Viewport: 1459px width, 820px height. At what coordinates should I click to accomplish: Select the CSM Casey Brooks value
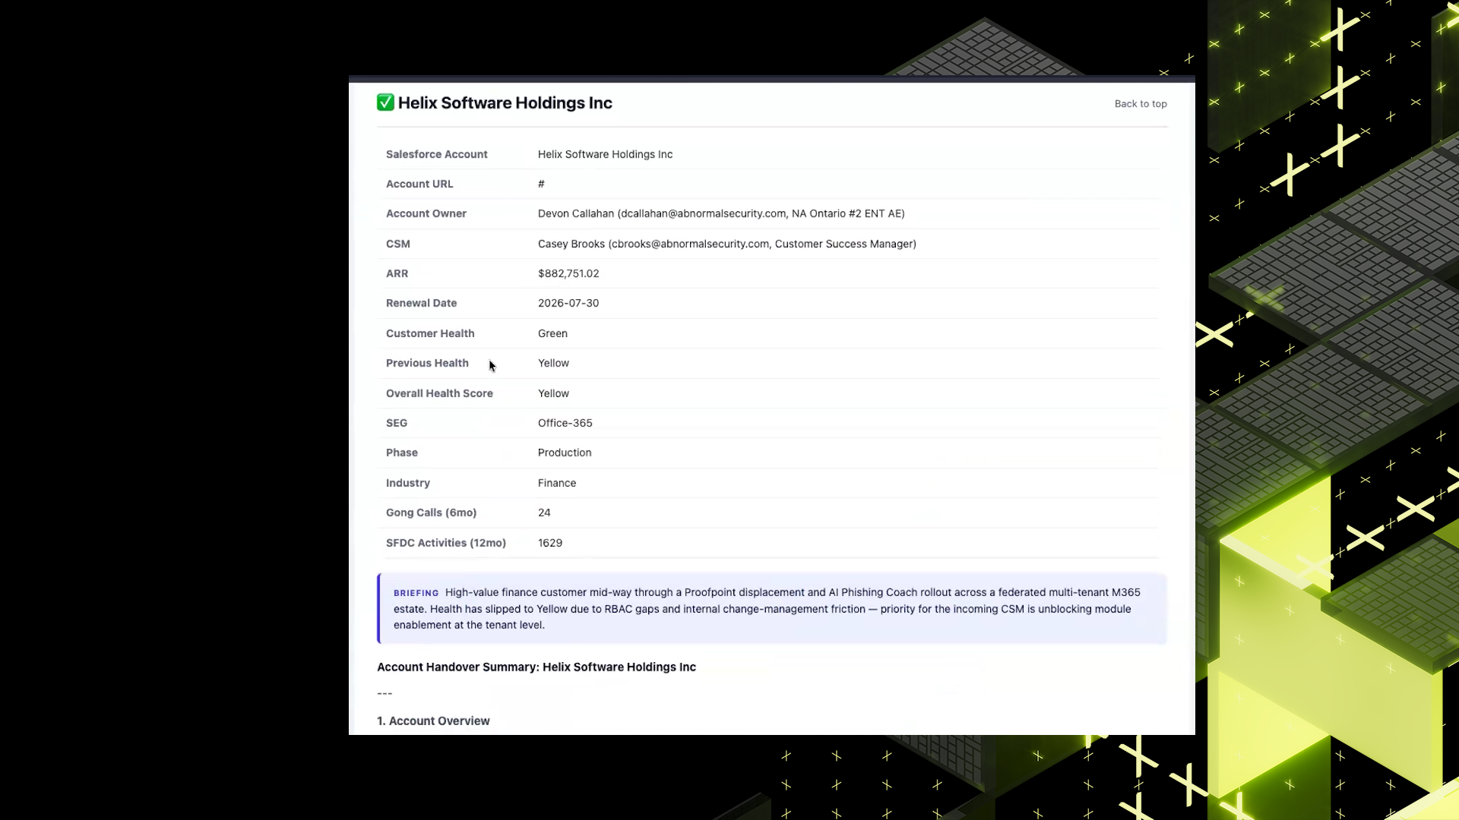[x=727, y=244]
